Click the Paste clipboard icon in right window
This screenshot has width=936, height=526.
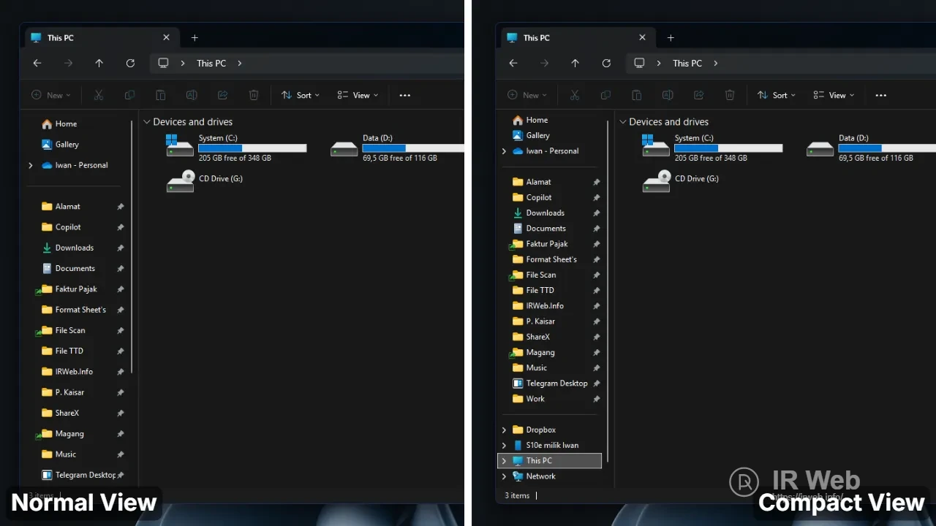[636, 95]
